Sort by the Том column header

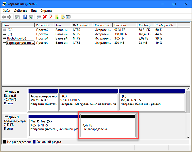tap(18, 25)
